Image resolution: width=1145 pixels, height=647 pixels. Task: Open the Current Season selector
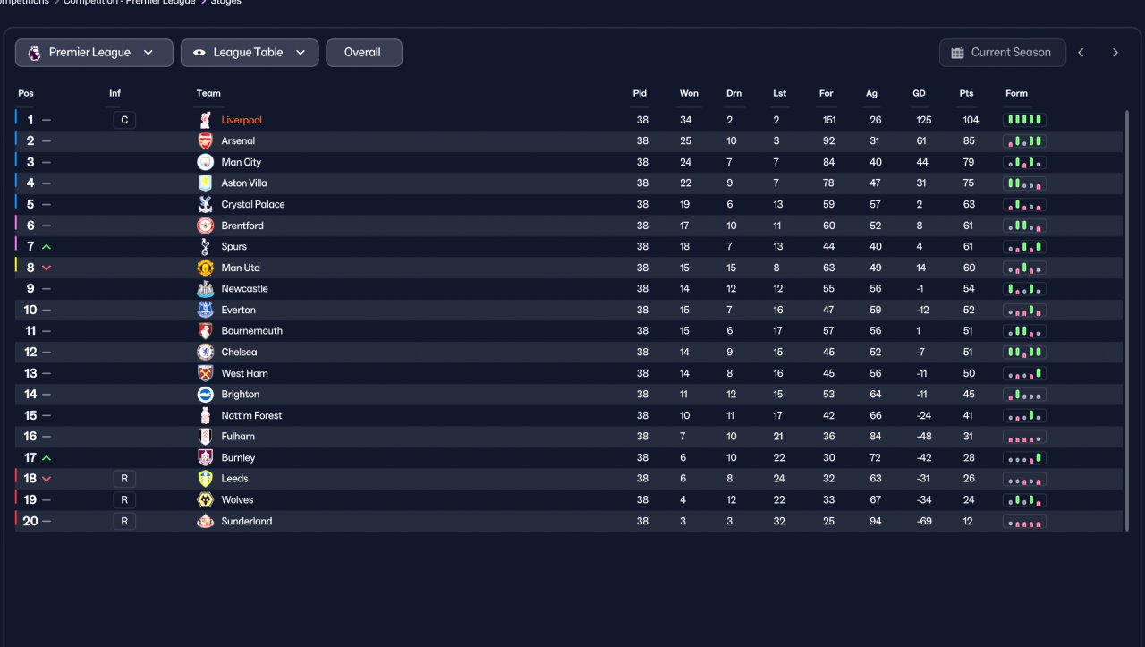(1002, 53)
